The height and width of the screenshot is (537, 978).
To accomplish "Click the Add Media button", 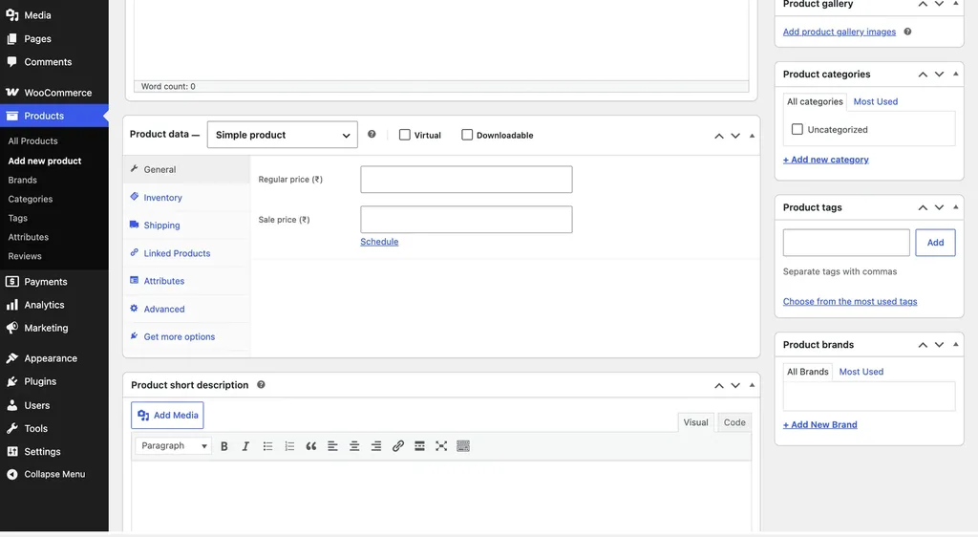I will pos(167,416).
